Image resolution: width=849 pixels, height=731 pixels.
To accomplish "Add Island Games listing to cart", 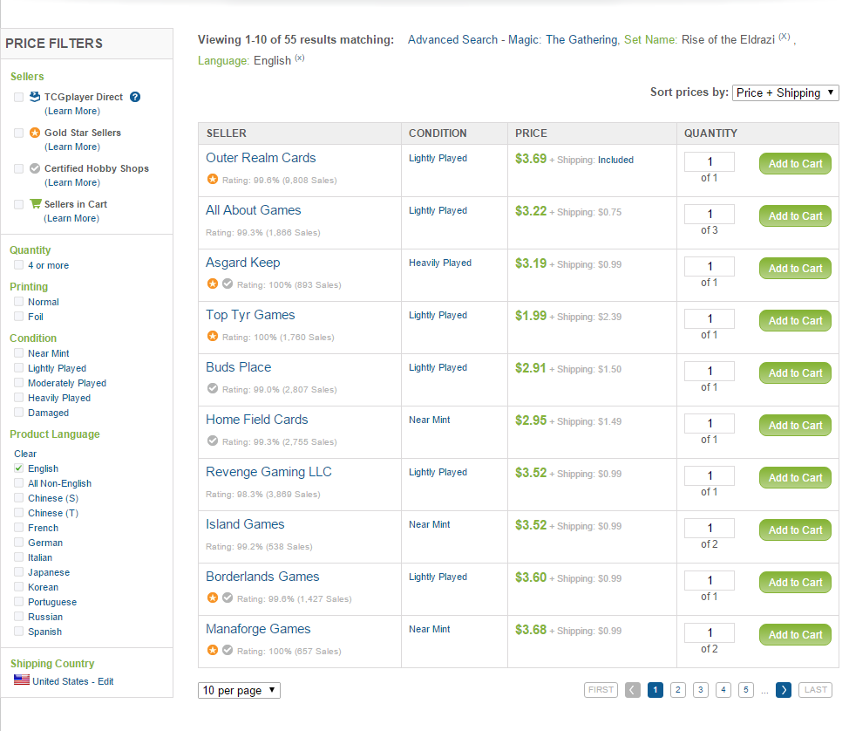I will [x=796, y=530].
